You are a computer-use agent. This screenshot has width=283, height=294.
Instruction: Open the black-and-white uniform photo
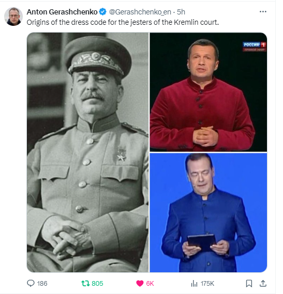click(88, 152)
